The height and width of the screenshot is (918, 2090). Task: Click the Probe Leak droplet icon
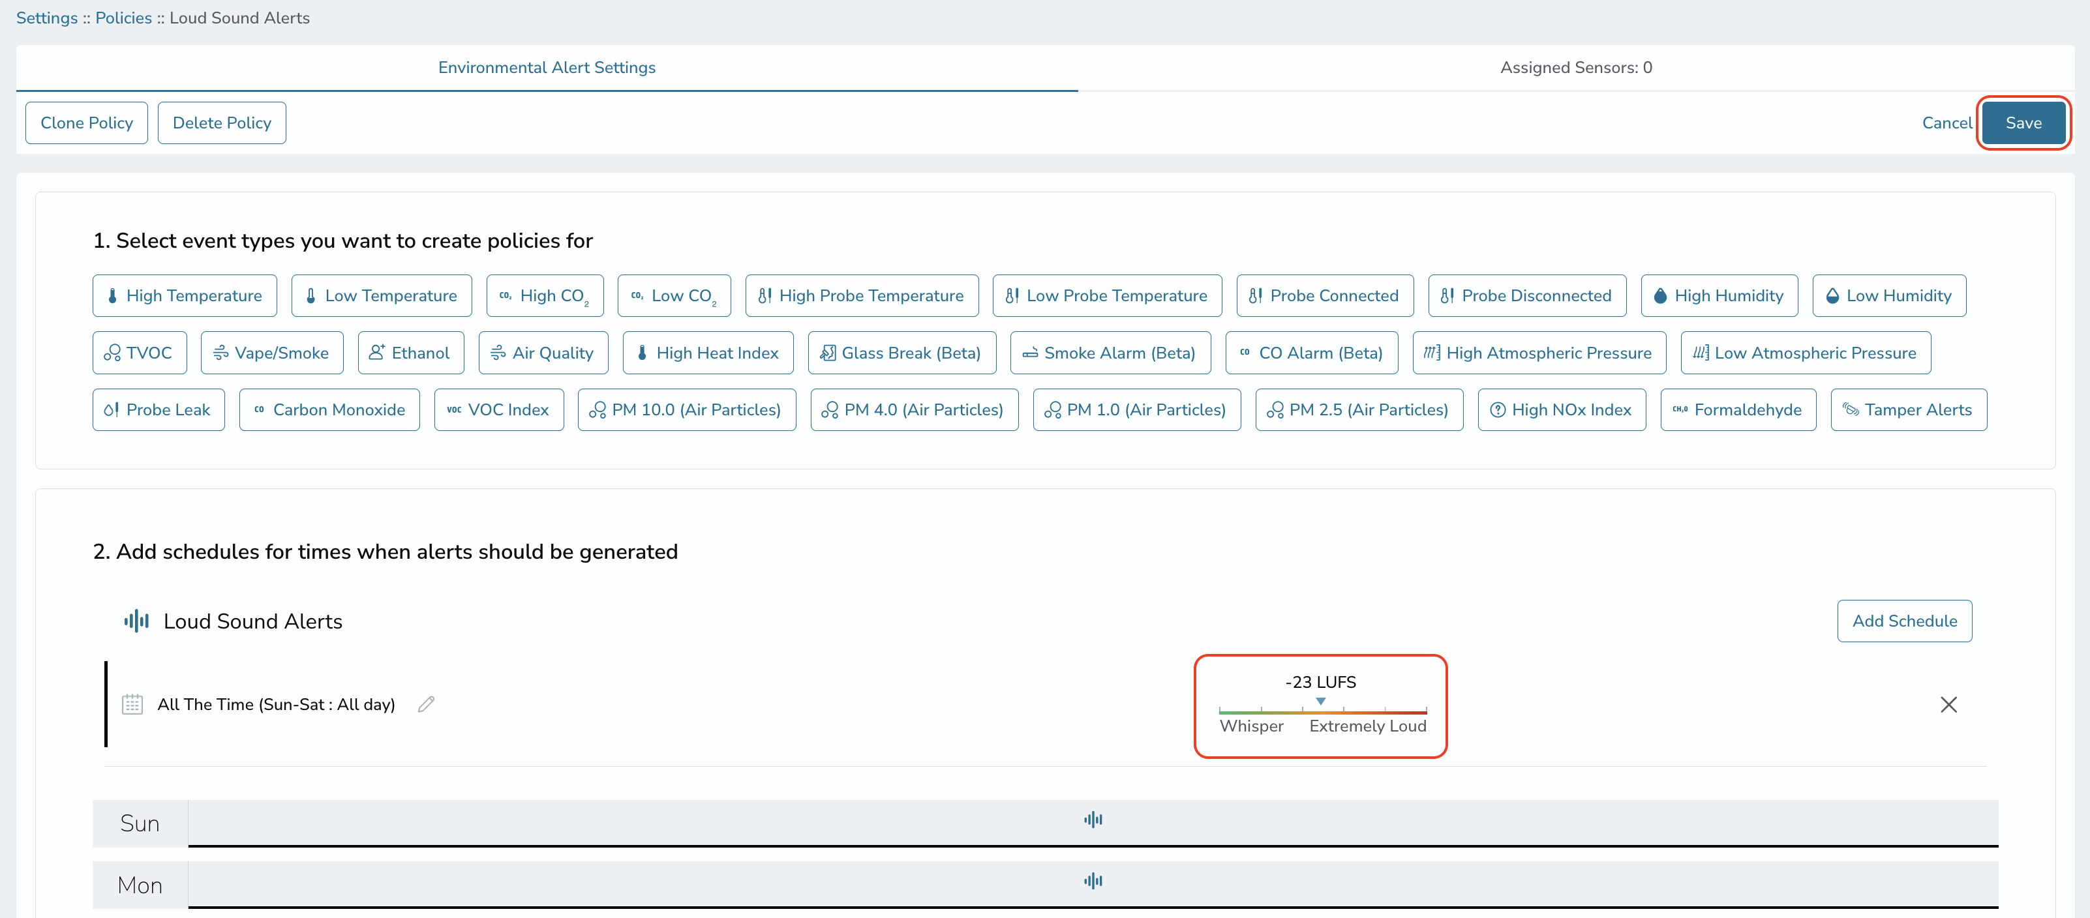coord(112,410)
